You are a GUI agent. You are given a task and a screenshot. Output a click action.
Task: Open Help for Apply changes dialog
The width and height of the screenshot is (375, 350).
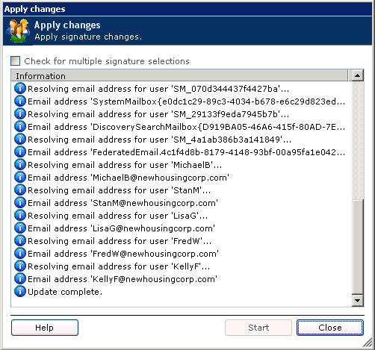(45, 328)
